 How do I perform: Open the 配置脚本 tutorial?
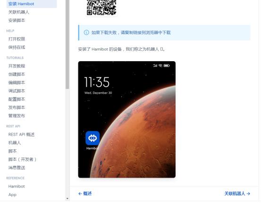pyautogui.click(x=17, y=99)
